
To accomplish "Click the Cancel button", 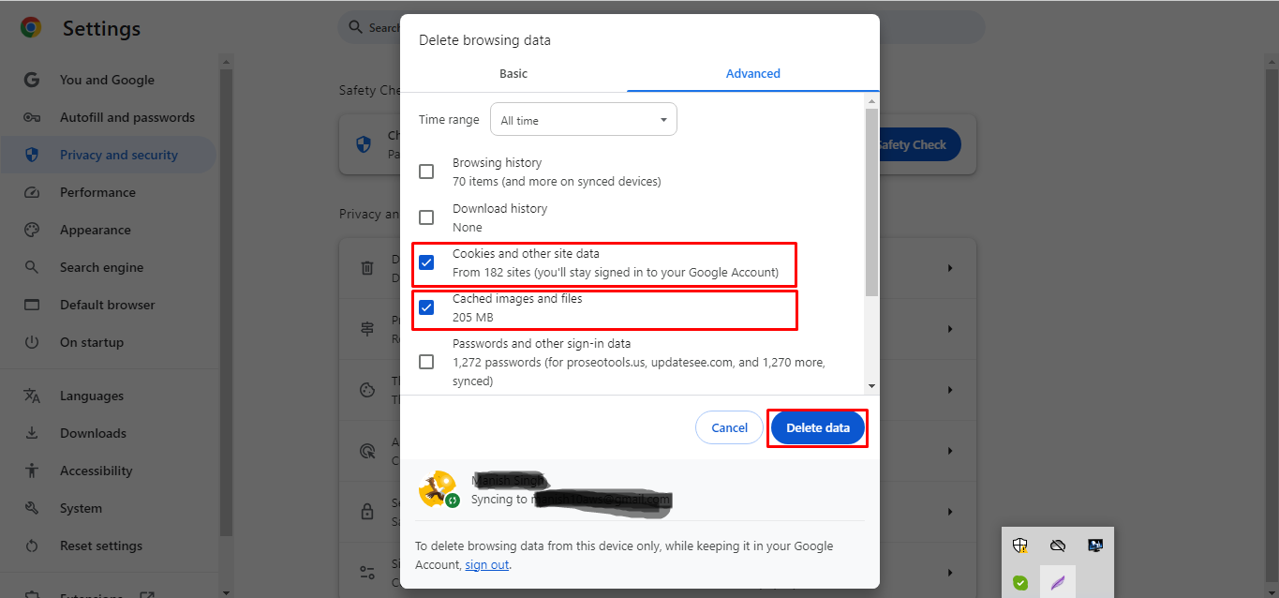I will (729, 427).
